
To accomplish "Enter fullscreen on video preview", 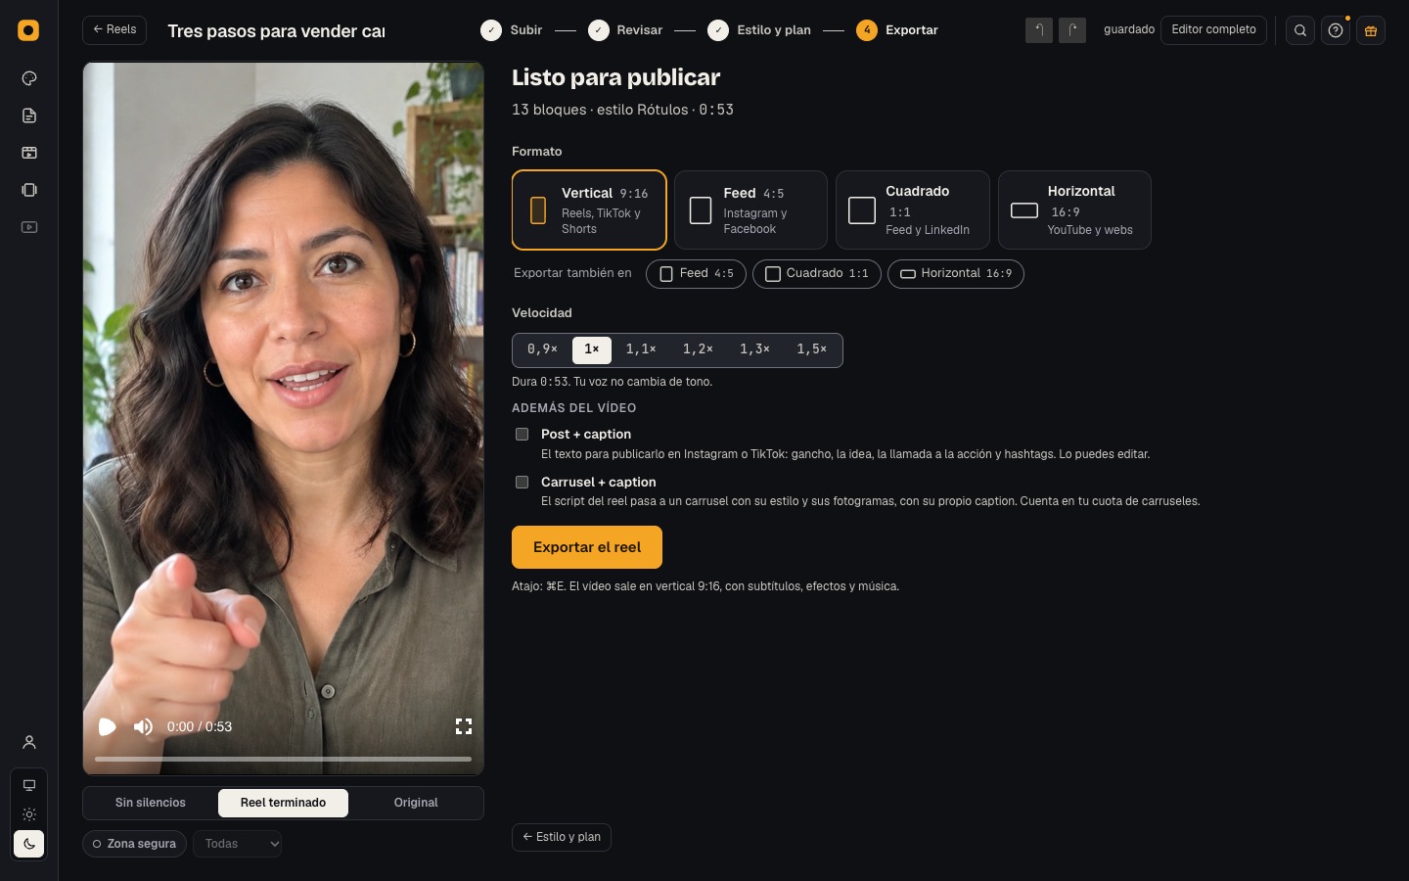I will pos(464,726).
